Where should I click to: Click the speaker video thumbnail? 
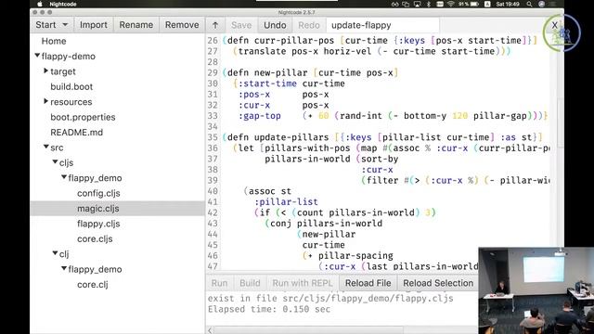(536, 290)
